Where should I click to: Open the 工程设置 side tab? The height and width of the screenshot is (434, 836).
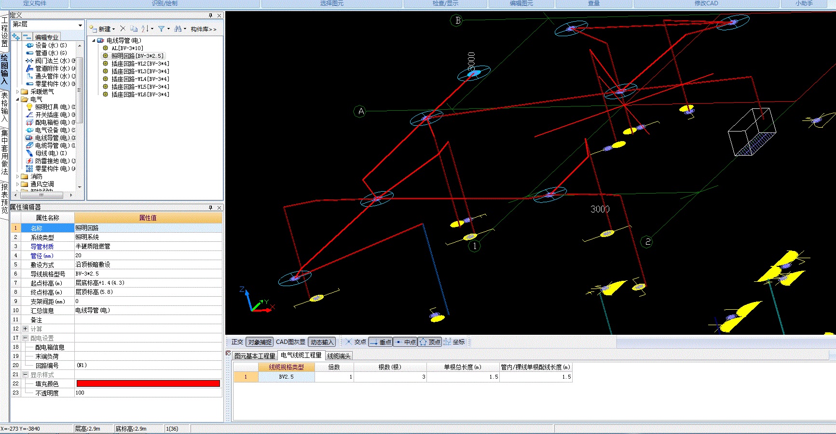(4, 32)
